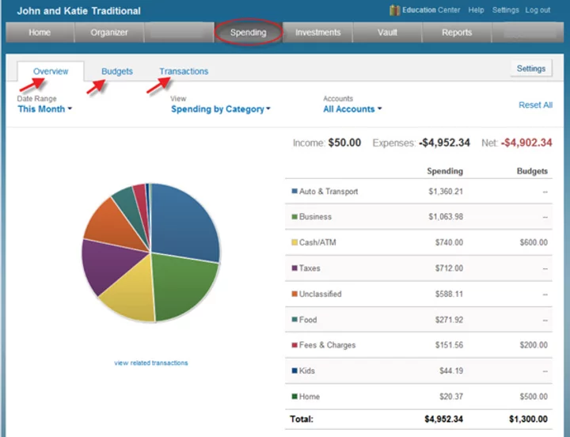The height and width of the screenshot is (437, 570).
Task: Expand the This Month date range dropdown
Action: coord(44,109)
